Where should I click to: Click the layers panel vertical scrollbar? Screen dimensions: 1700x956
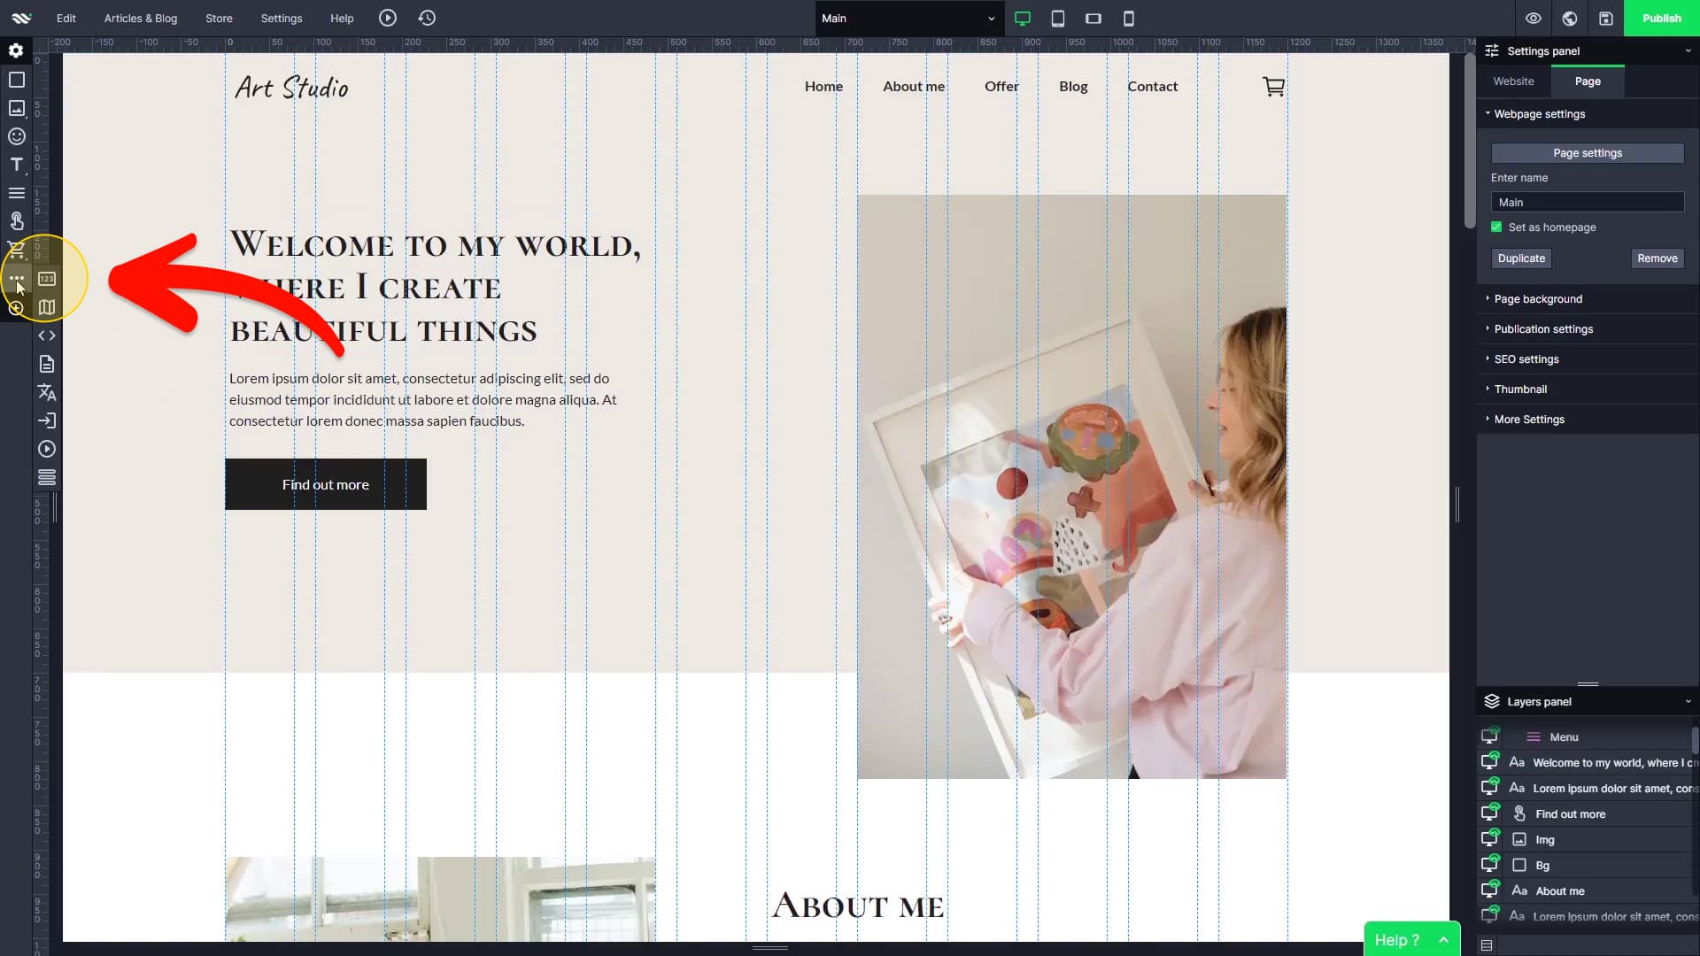(1695, 740)
